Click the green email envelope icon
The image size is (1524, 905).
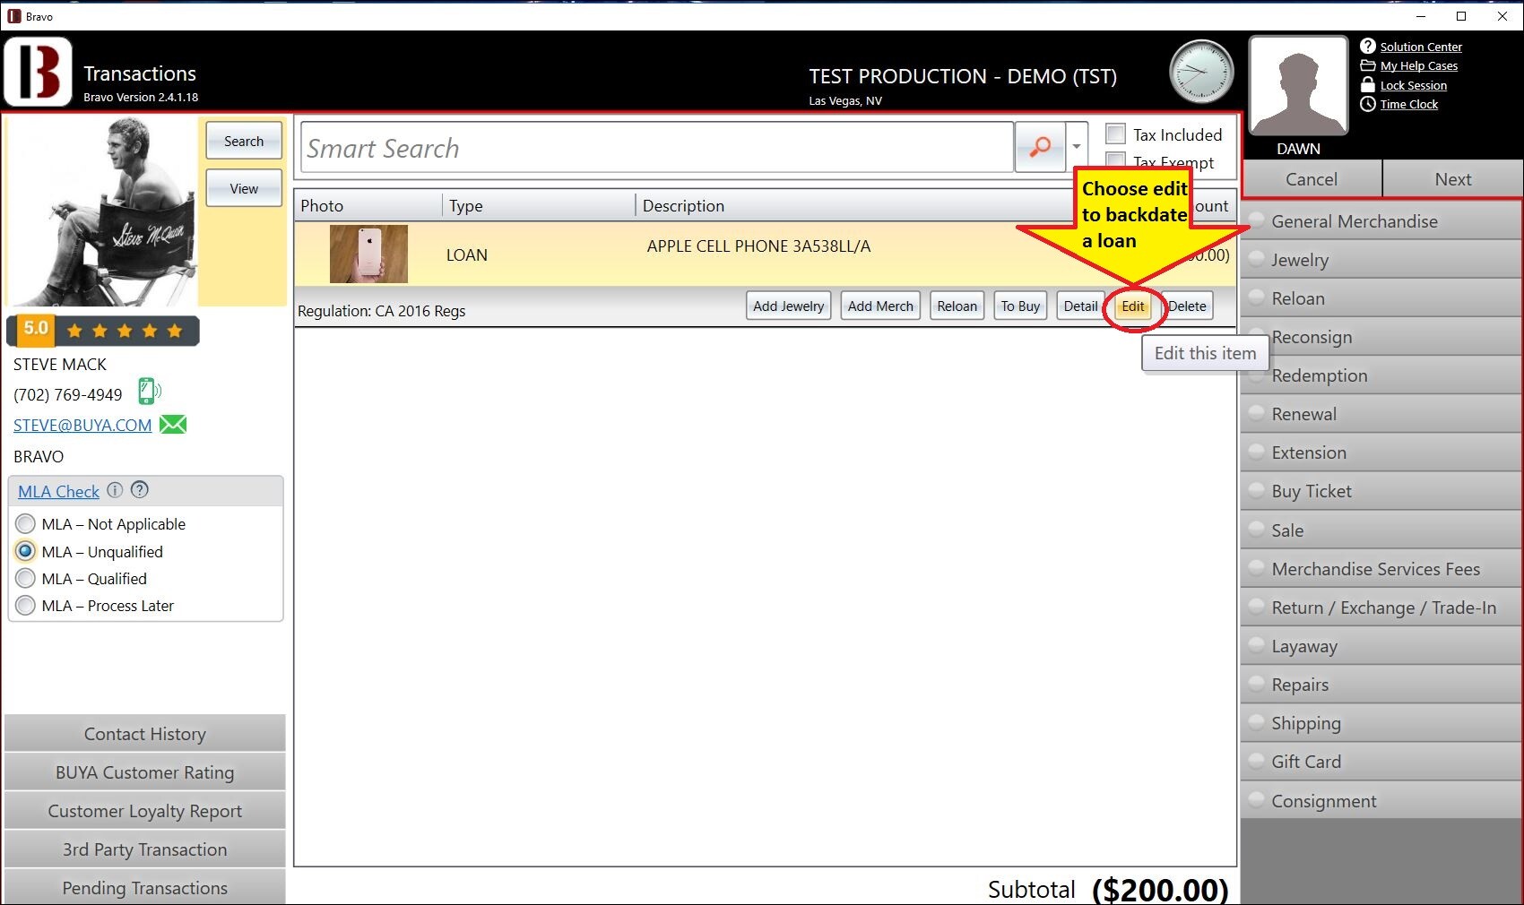(173, 425)
